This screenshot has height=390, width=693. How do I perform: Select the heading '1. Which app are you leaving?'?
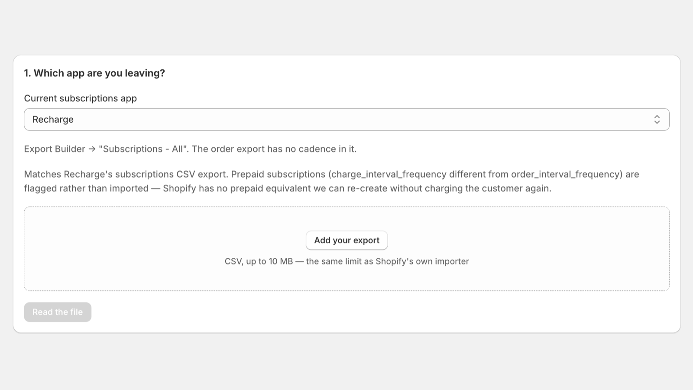click(x=94, y=73)
